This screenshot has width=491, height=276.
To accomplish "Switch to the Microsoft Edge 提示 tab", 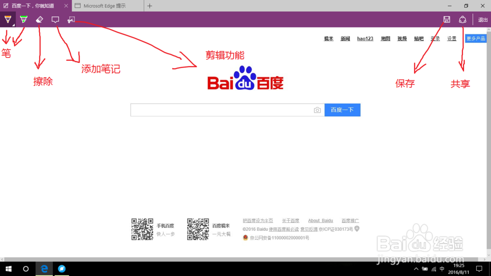I will tap(108, 5).
